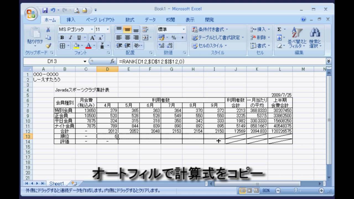Activate the Format Painter brush

coord(48,46)
